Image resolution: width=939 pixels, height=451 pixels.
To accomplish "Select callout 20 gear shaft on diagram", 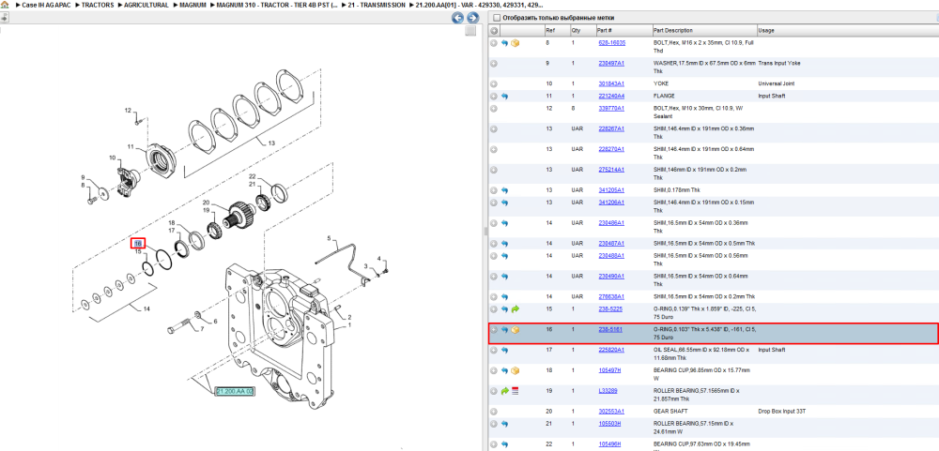I will point(206,203).
